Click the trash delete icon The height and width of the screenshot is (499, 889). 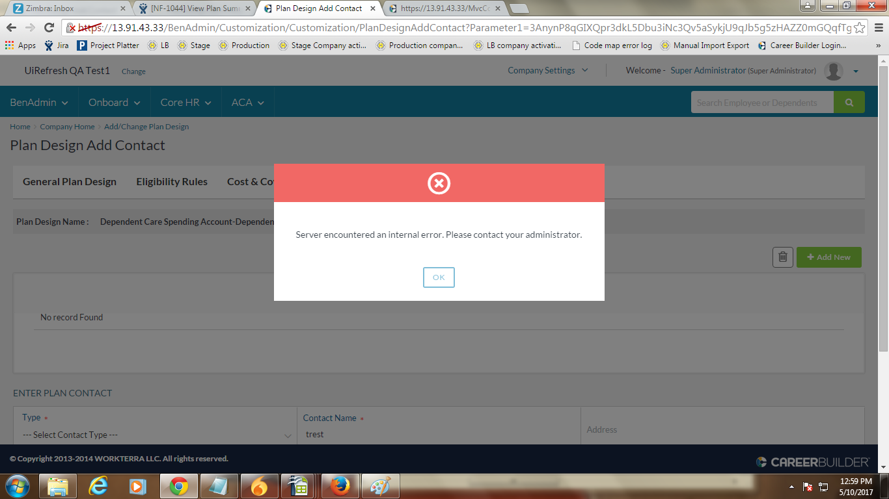[782, 257]
